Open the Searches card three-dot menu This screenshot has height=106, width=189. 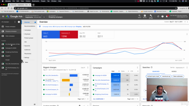[x=187, y=67]
